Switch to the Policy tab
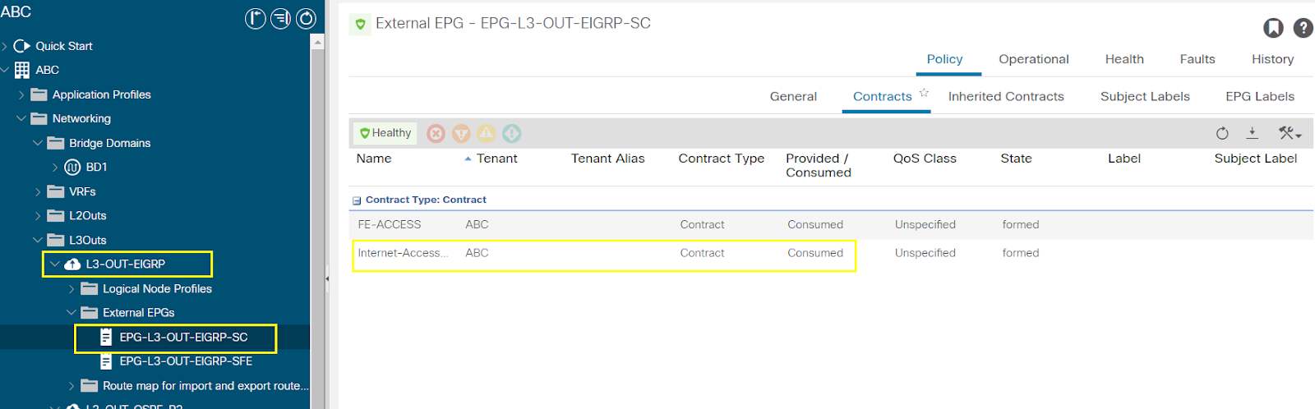The height and width of the screenshot is (409, 1315). point(944,59)
